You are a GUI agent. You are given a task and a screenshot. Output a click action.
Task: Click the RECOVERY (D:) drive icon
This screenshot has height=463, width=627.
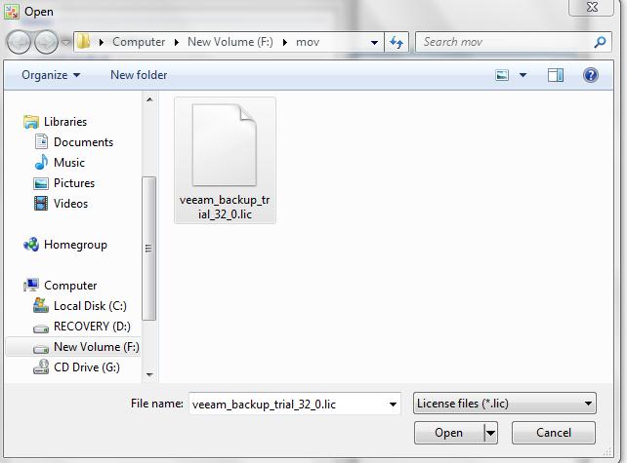click(41, 328)
